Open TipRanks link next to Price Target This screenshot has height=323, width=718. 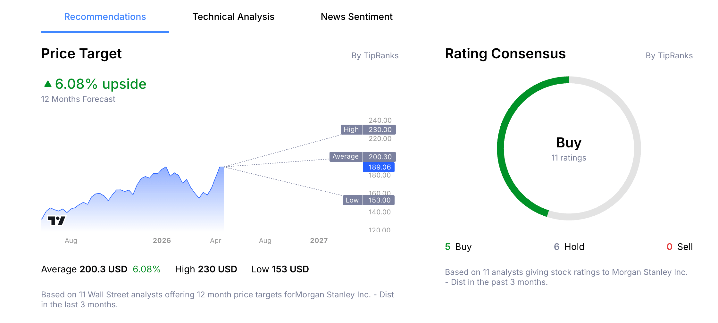tap(375, 55)
